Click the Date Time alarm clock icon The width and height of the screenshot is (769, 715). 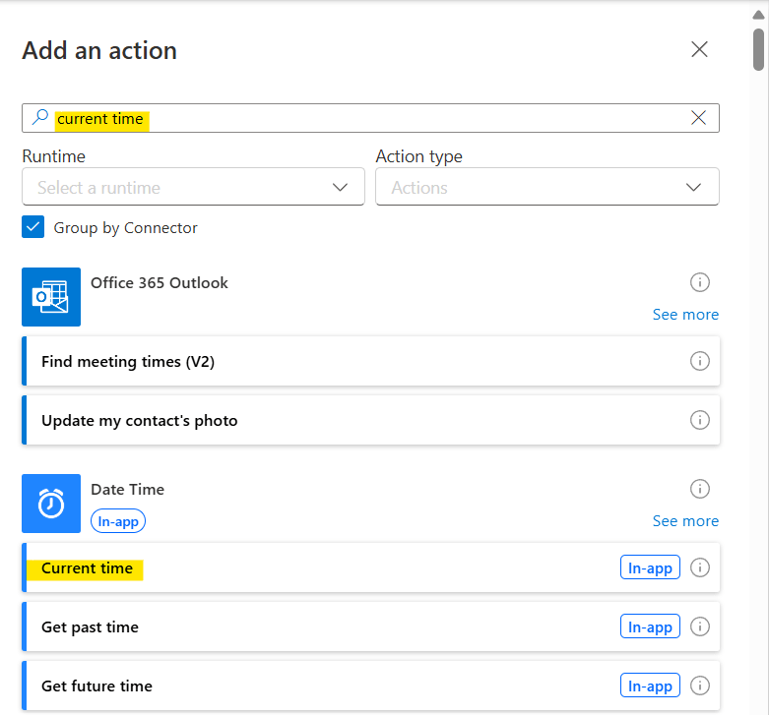(51, 504)
